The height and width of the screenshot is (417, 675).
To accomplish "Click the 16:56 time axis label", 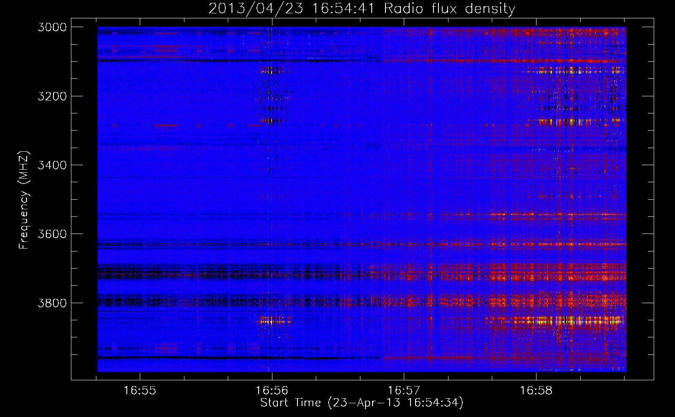I will pyautogui.click(x=272, y=390).
